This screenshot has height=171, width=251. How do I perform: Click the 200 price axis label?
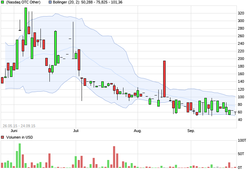click(241, 59)
